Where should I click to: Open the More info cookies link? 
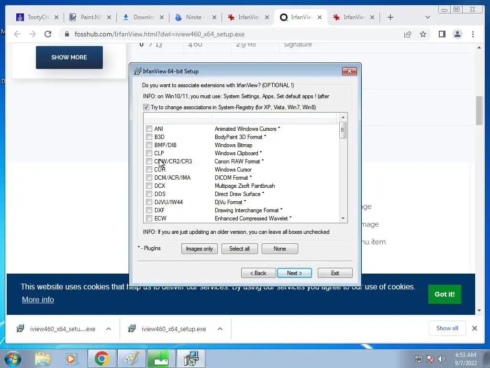[x=38, y=300]
